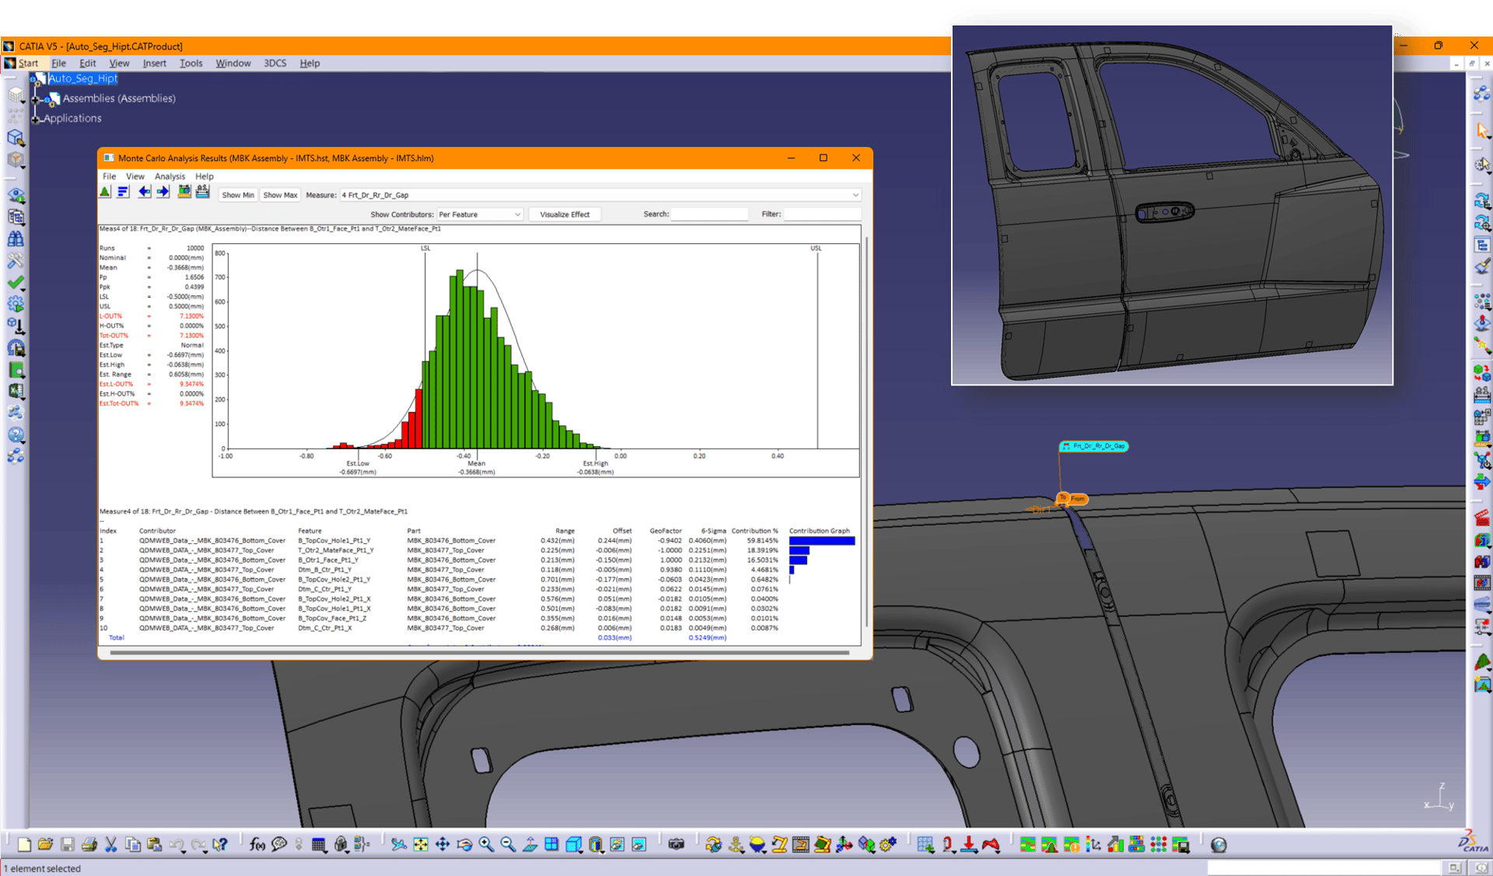This screenshot has width=1493, height=876.
Task: Click the select arrow icon in right toolbar
Action: pos(1482,131)
